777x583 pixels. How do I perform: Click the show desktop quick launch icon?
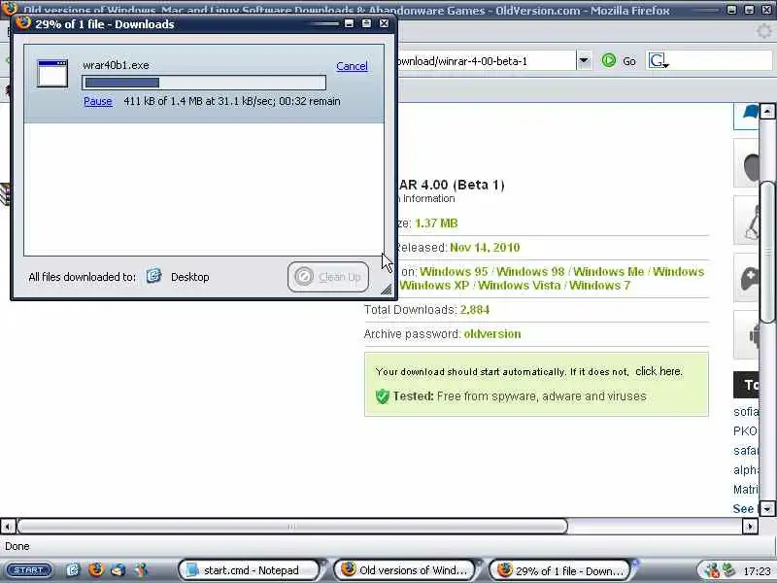73,570
